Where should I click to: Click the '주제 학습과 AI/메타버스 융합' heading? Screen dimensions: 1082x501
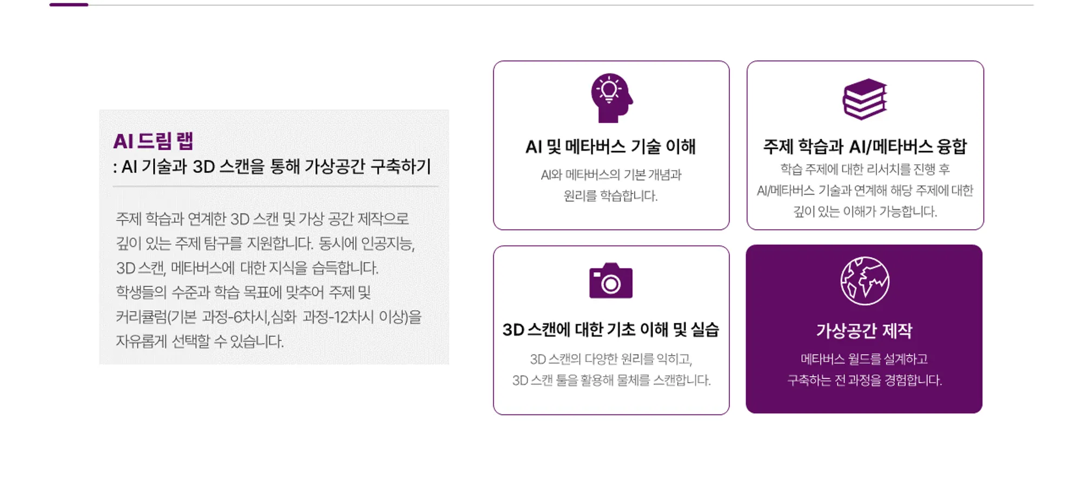click(x=865, y=146)
